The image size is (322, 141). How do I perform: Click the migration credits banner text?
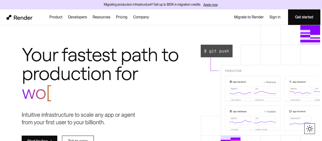coord(152,4)
